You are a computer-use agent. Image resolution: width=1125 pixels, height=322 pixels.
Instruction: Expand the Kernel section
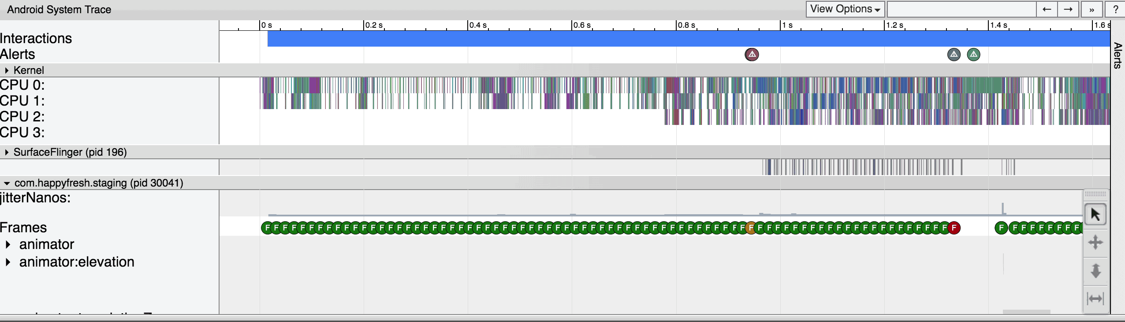point(7,70)
